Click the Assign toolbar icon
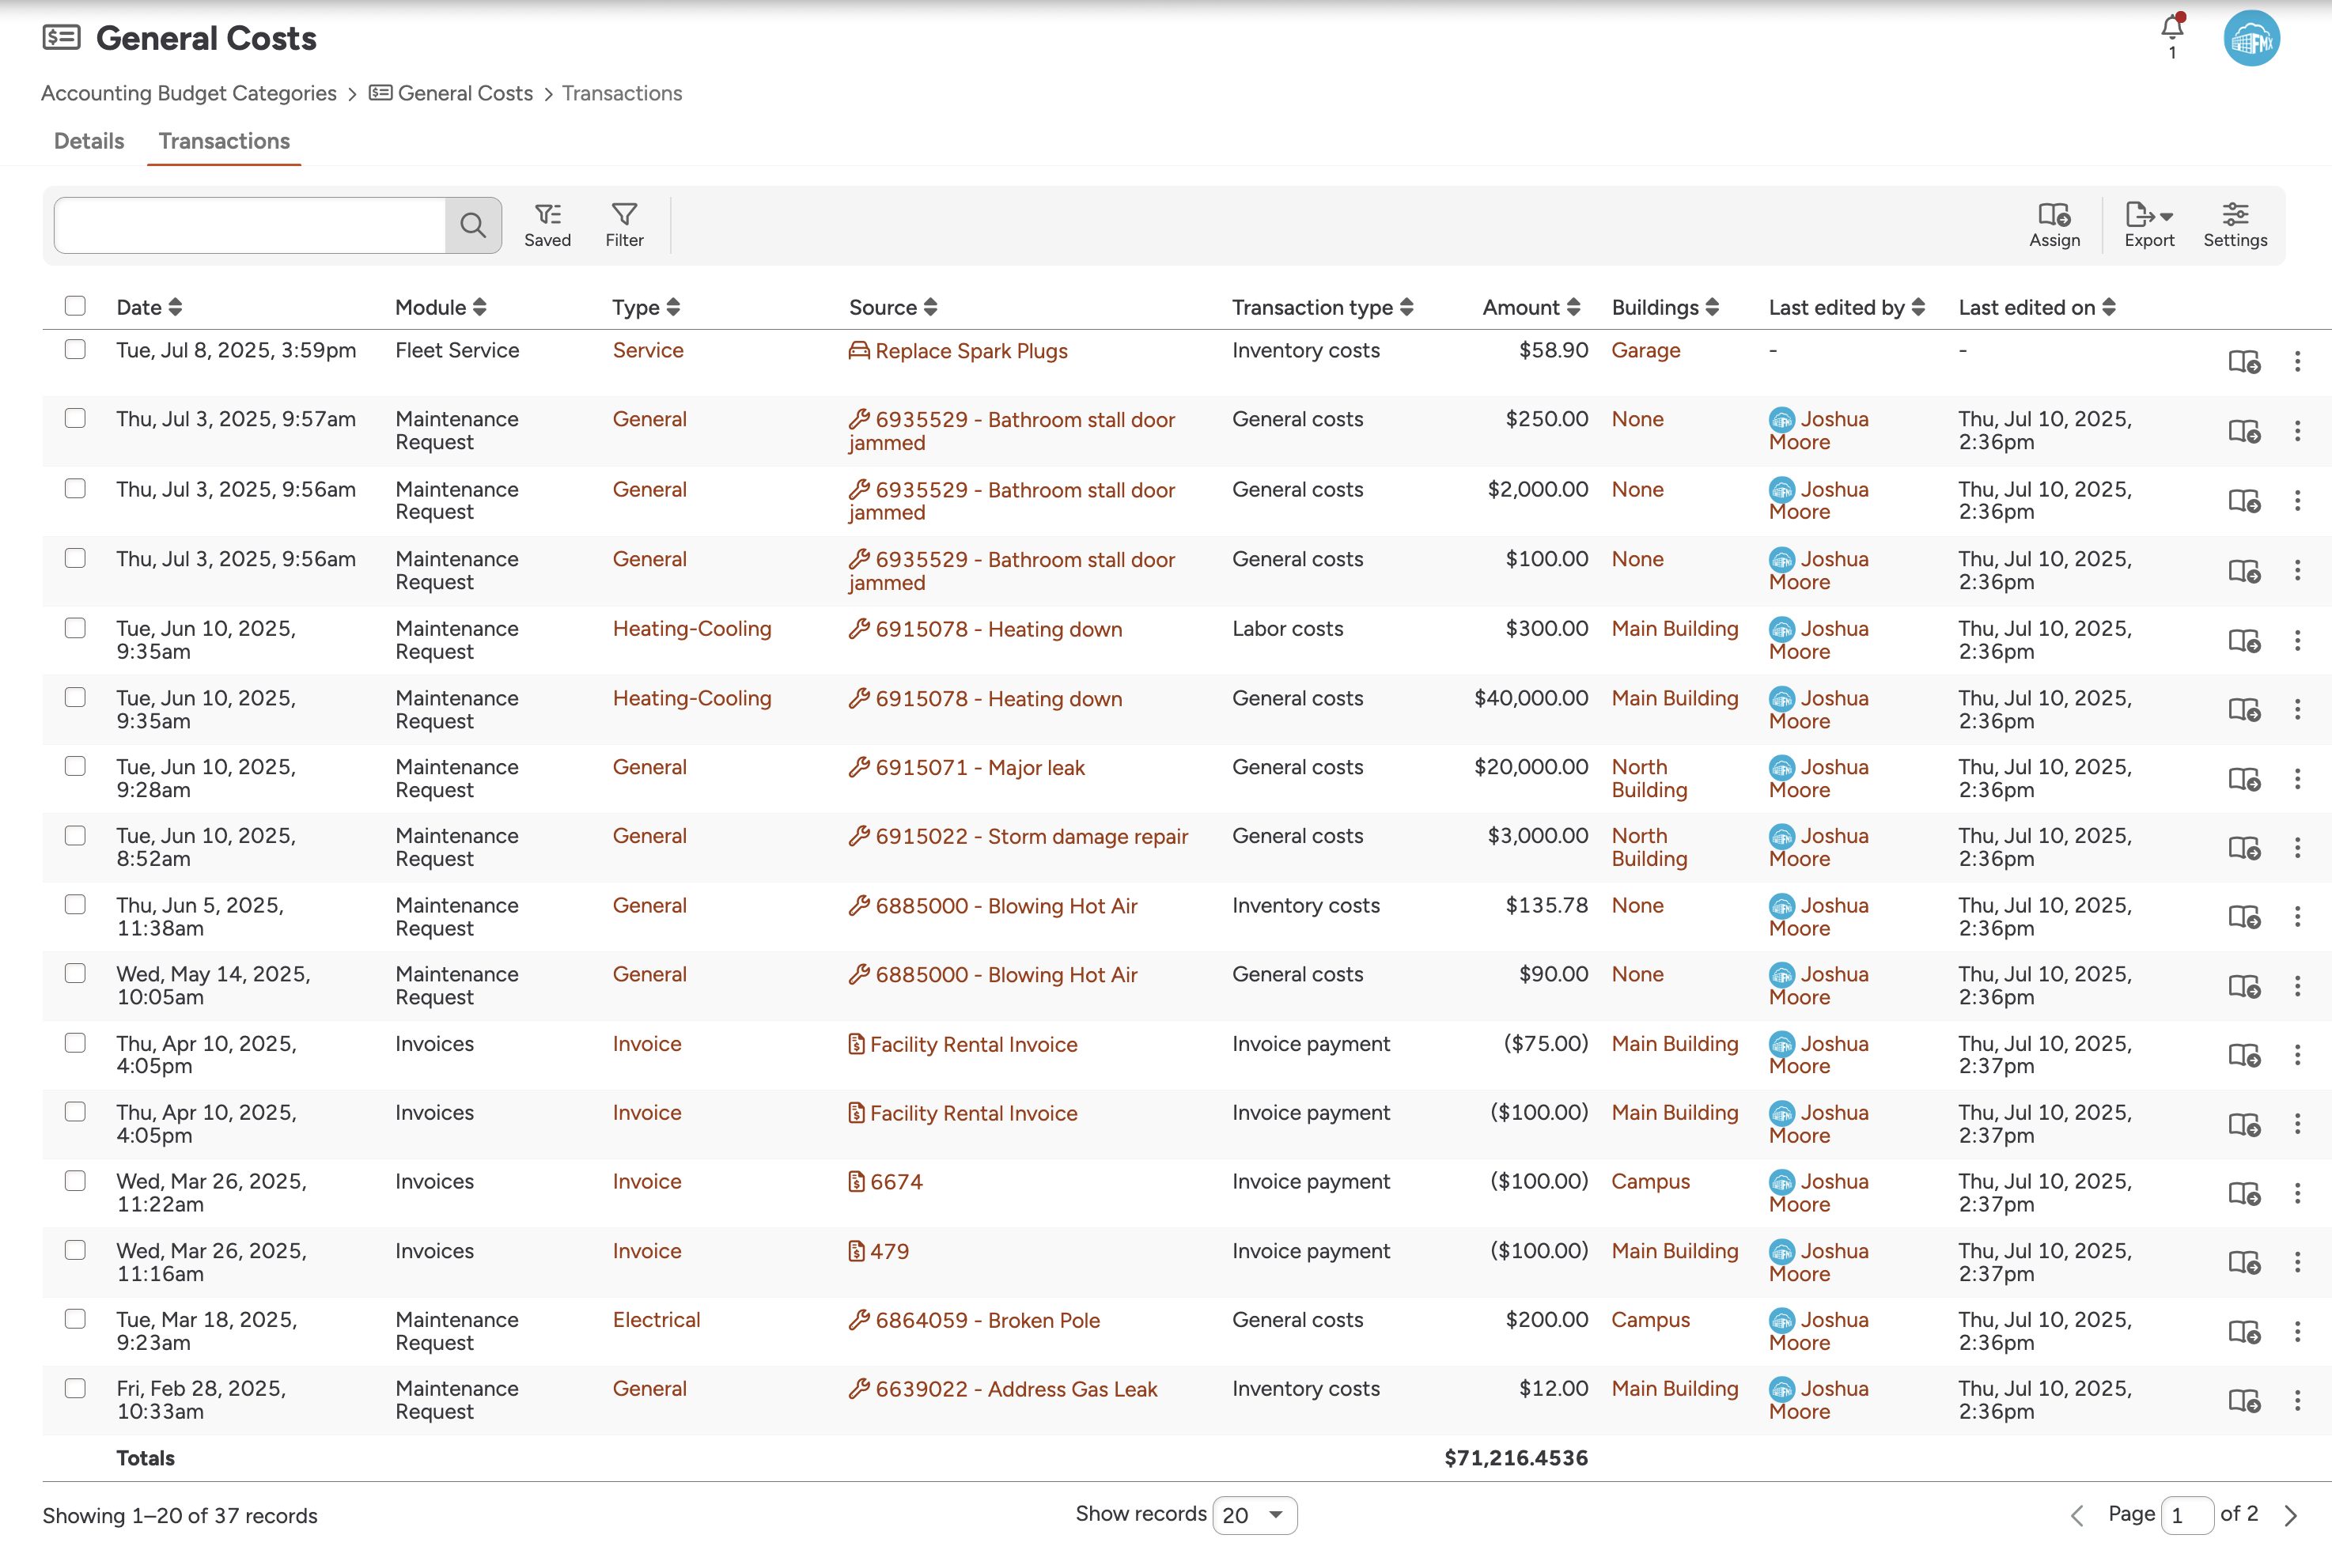Screen dimensions: 2332x1550 click(2054, 225)
